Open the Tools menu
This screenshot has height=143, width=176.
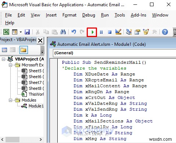pyautogui.click(x=120, y=15)
